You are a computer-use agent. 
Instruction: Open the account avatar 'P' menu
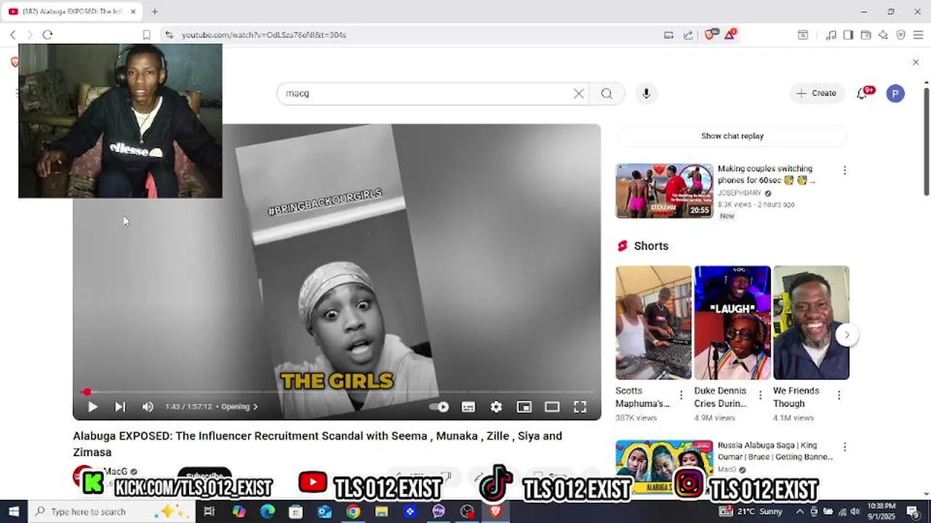895,93
